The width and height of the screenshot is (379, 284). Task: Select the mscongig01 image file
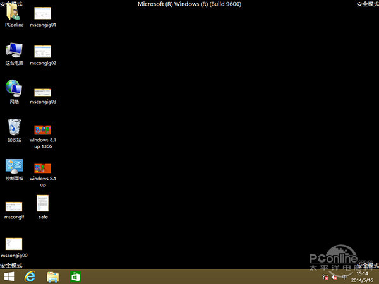43,15
